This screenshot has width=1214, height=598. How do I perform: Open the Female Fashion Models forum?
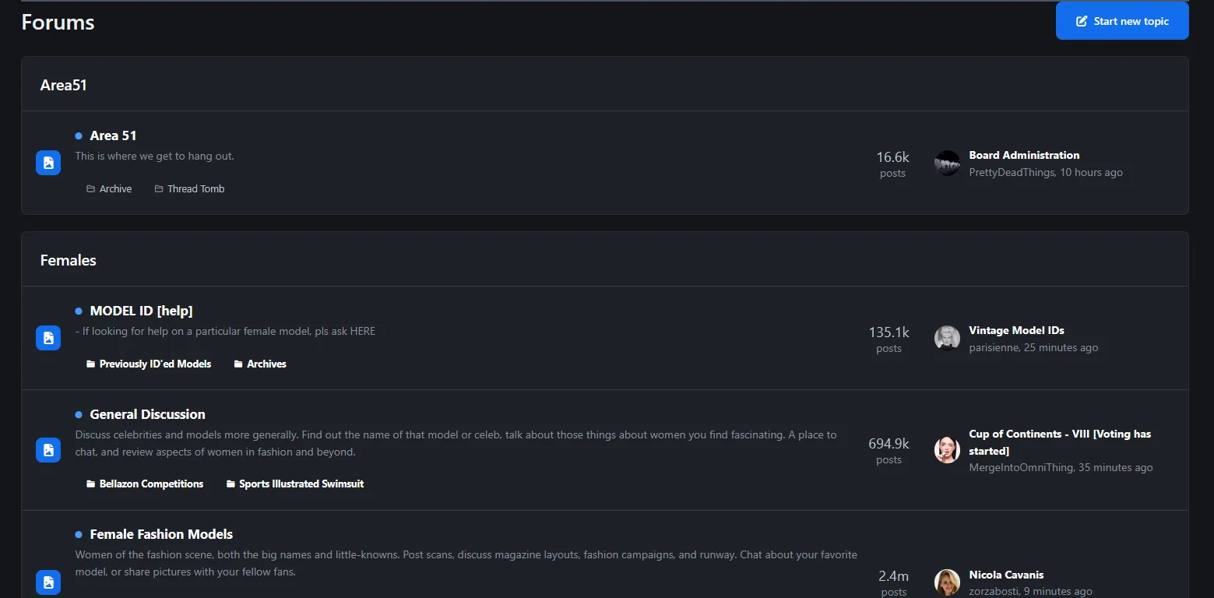click(x=161, y=534)
